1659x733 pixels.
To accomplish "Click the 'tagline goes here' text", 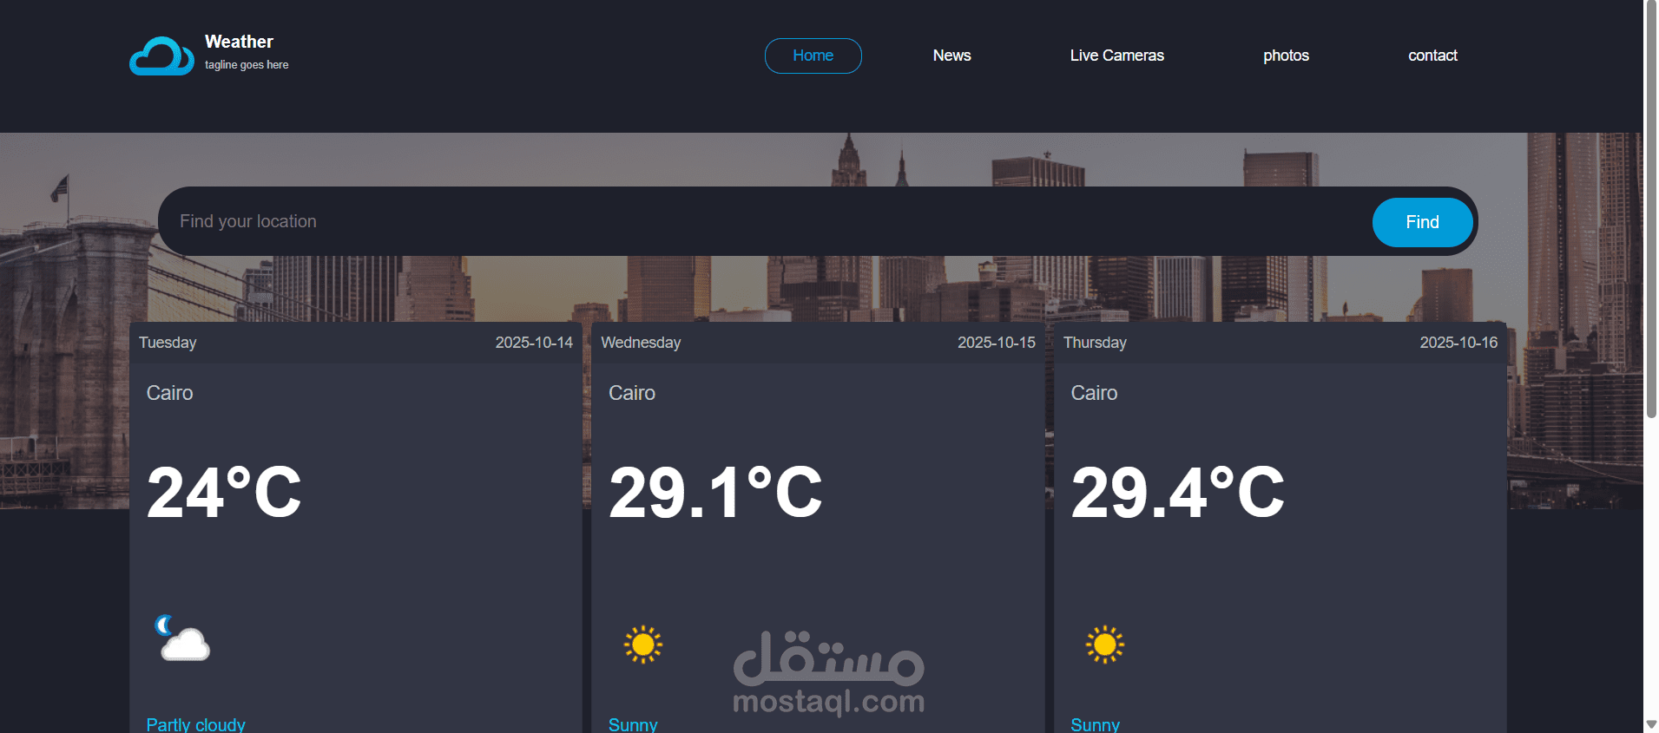I will pyautogui.click(x=247, y=65).
